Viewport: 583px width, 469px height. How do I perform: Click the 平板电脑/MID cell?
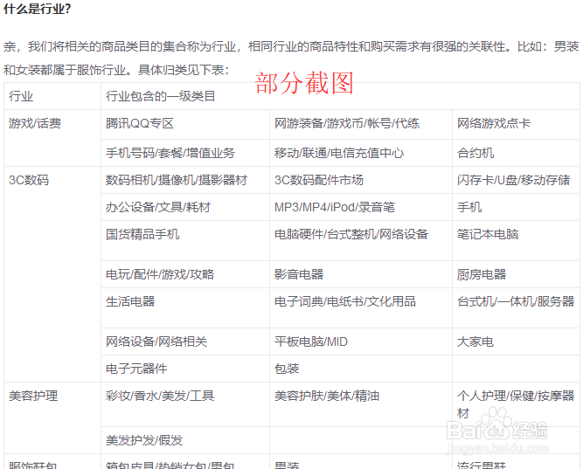(361, 341)
